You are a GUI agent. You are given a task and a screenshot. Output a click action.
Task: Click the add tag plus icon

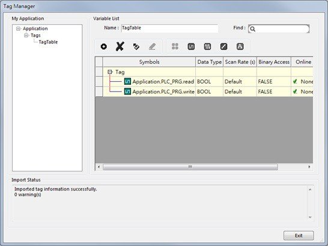104,46
